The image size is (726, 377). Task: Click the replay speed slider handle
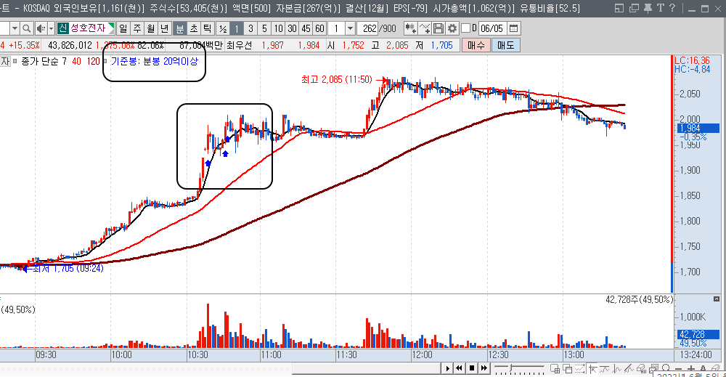[x=510, y=368]
